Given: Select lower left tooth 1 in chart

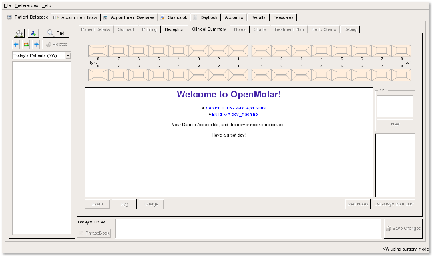Looking at the screenshot, I should [262, 75].
